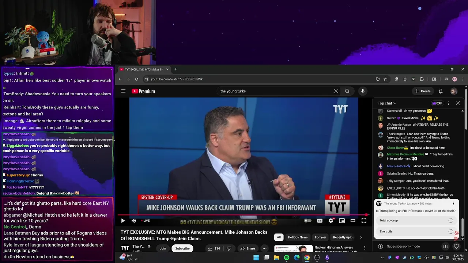Open the YouTube account avatar menu
Screen dimensions: 468x263
point(454,91)
